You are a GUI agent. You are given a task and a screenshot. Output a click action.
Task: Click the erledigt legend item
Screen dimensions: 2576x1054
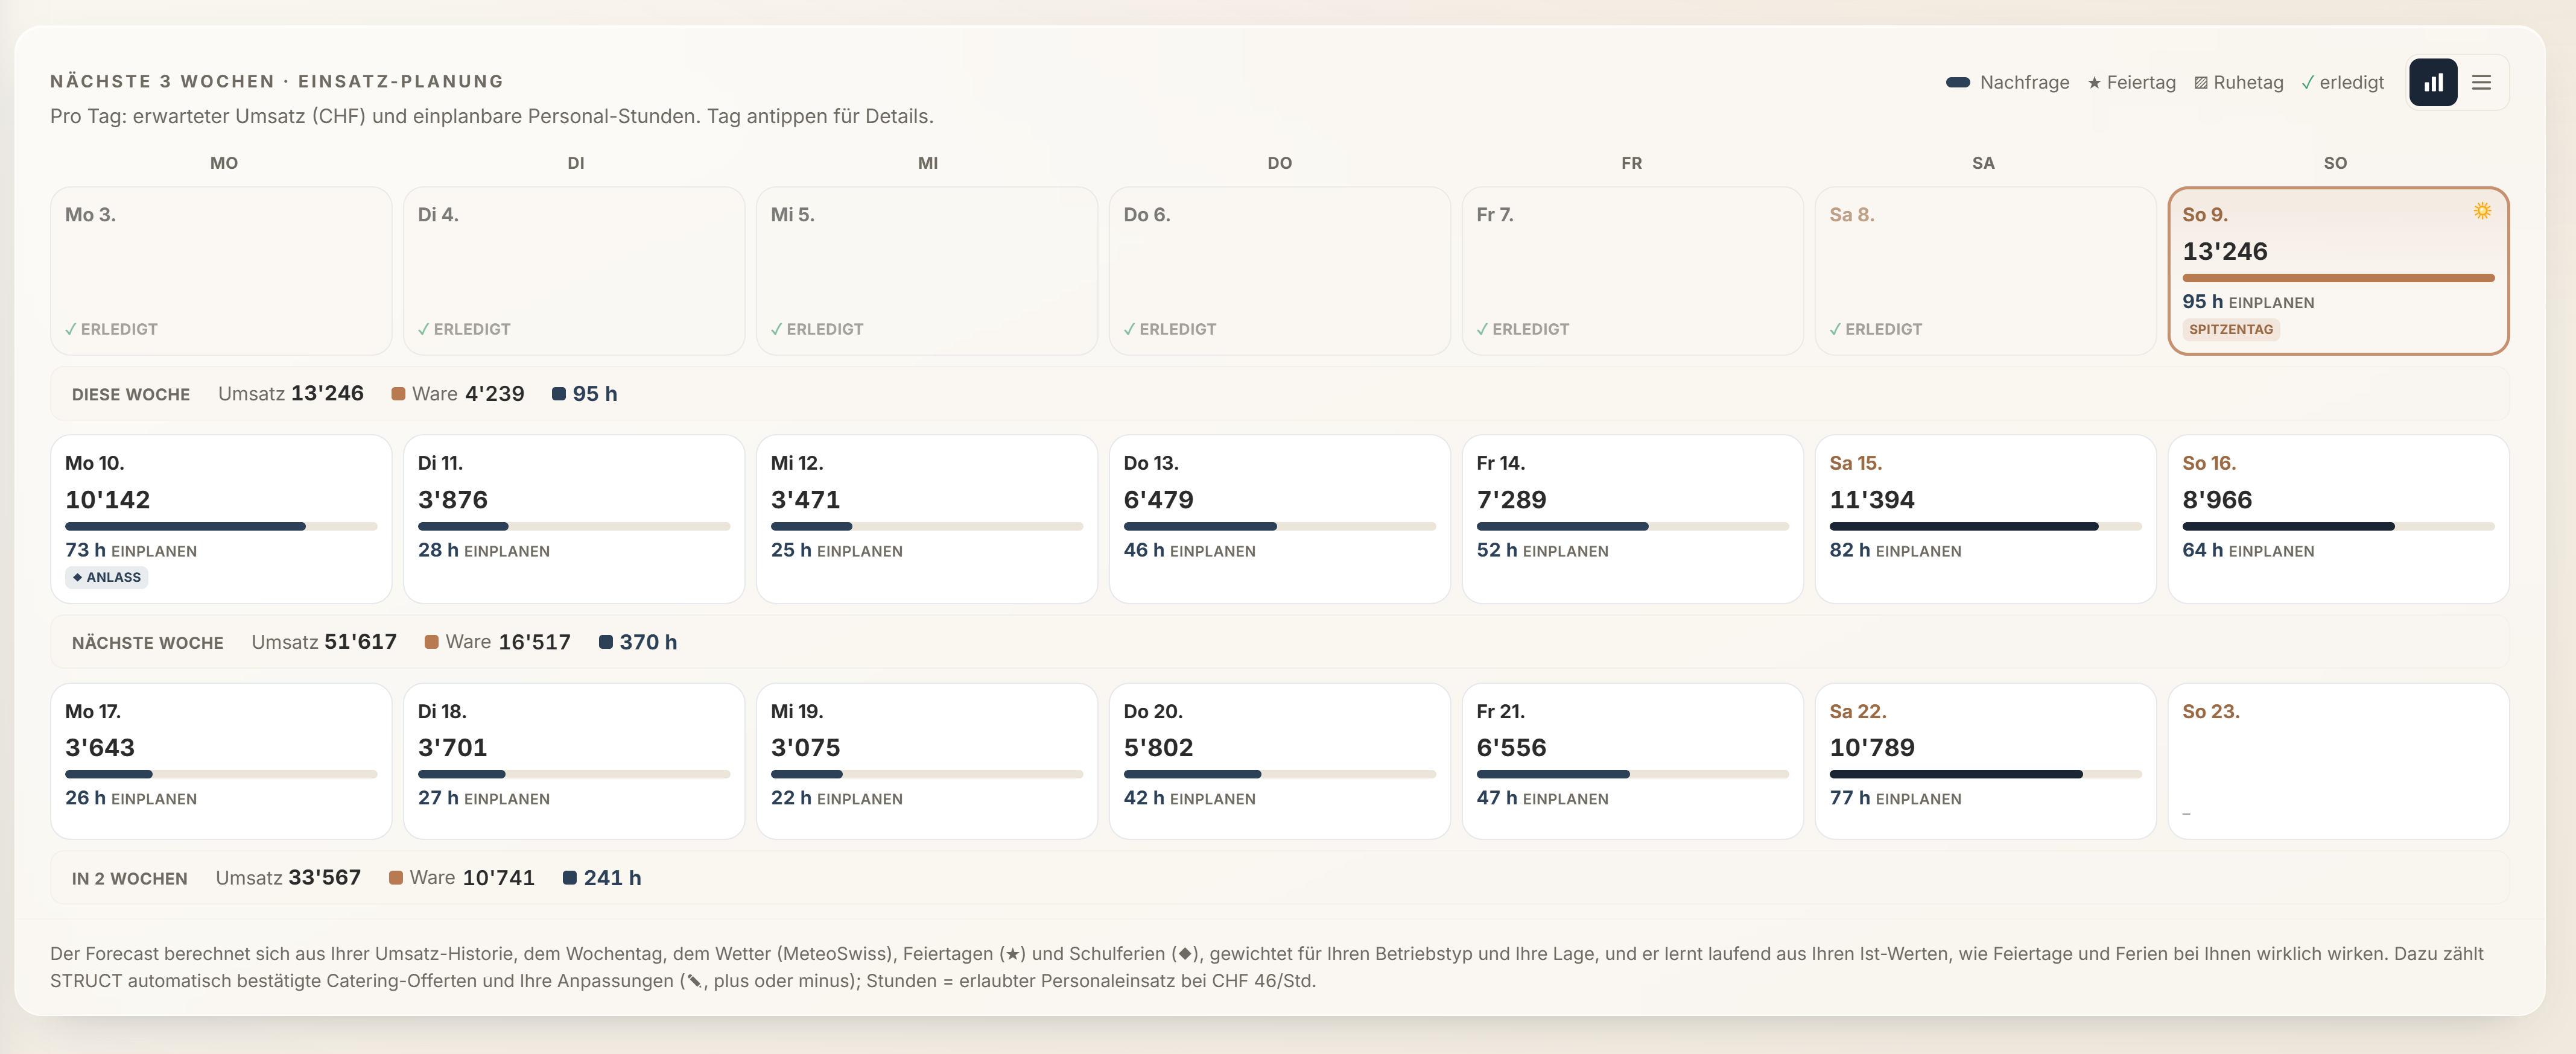(x=2342, y=82)
